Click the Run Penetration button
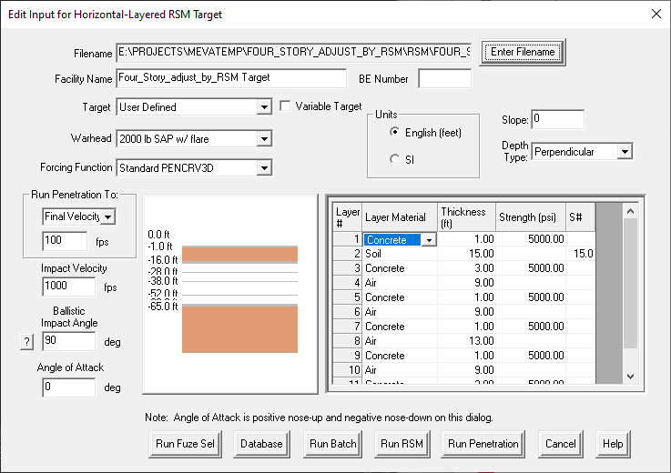 point(483,444)
